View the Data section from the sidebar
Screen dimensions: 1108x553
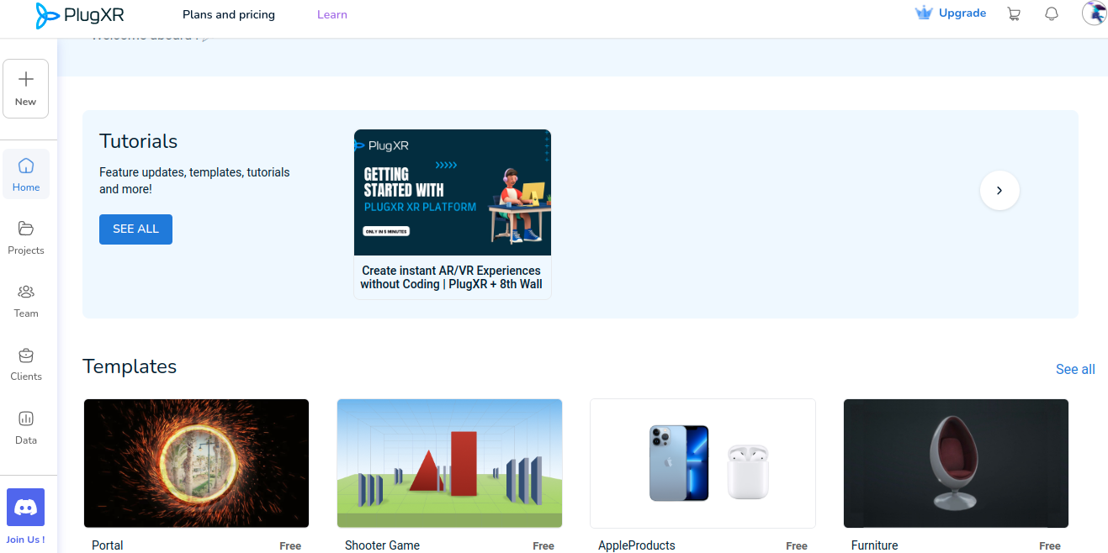26,427
